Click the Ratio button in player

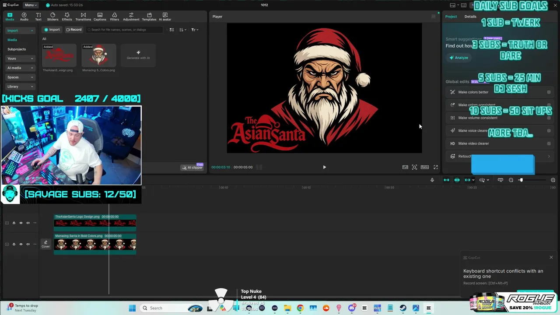click(x=425, y=167)
